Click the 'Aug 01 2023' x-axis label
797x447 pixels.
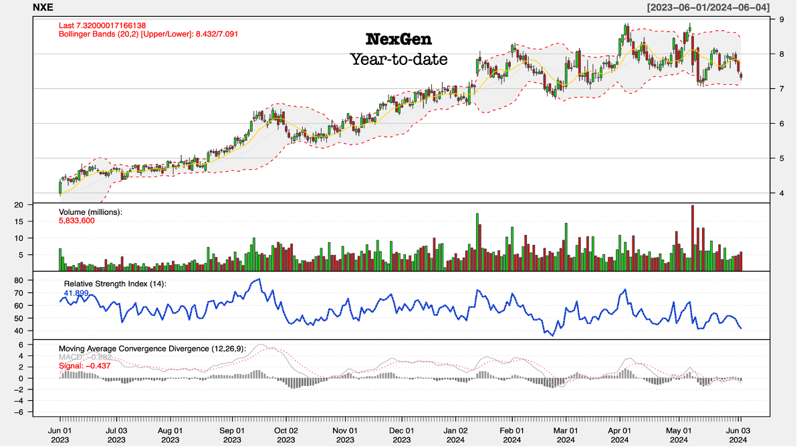[x=170, y=435]
